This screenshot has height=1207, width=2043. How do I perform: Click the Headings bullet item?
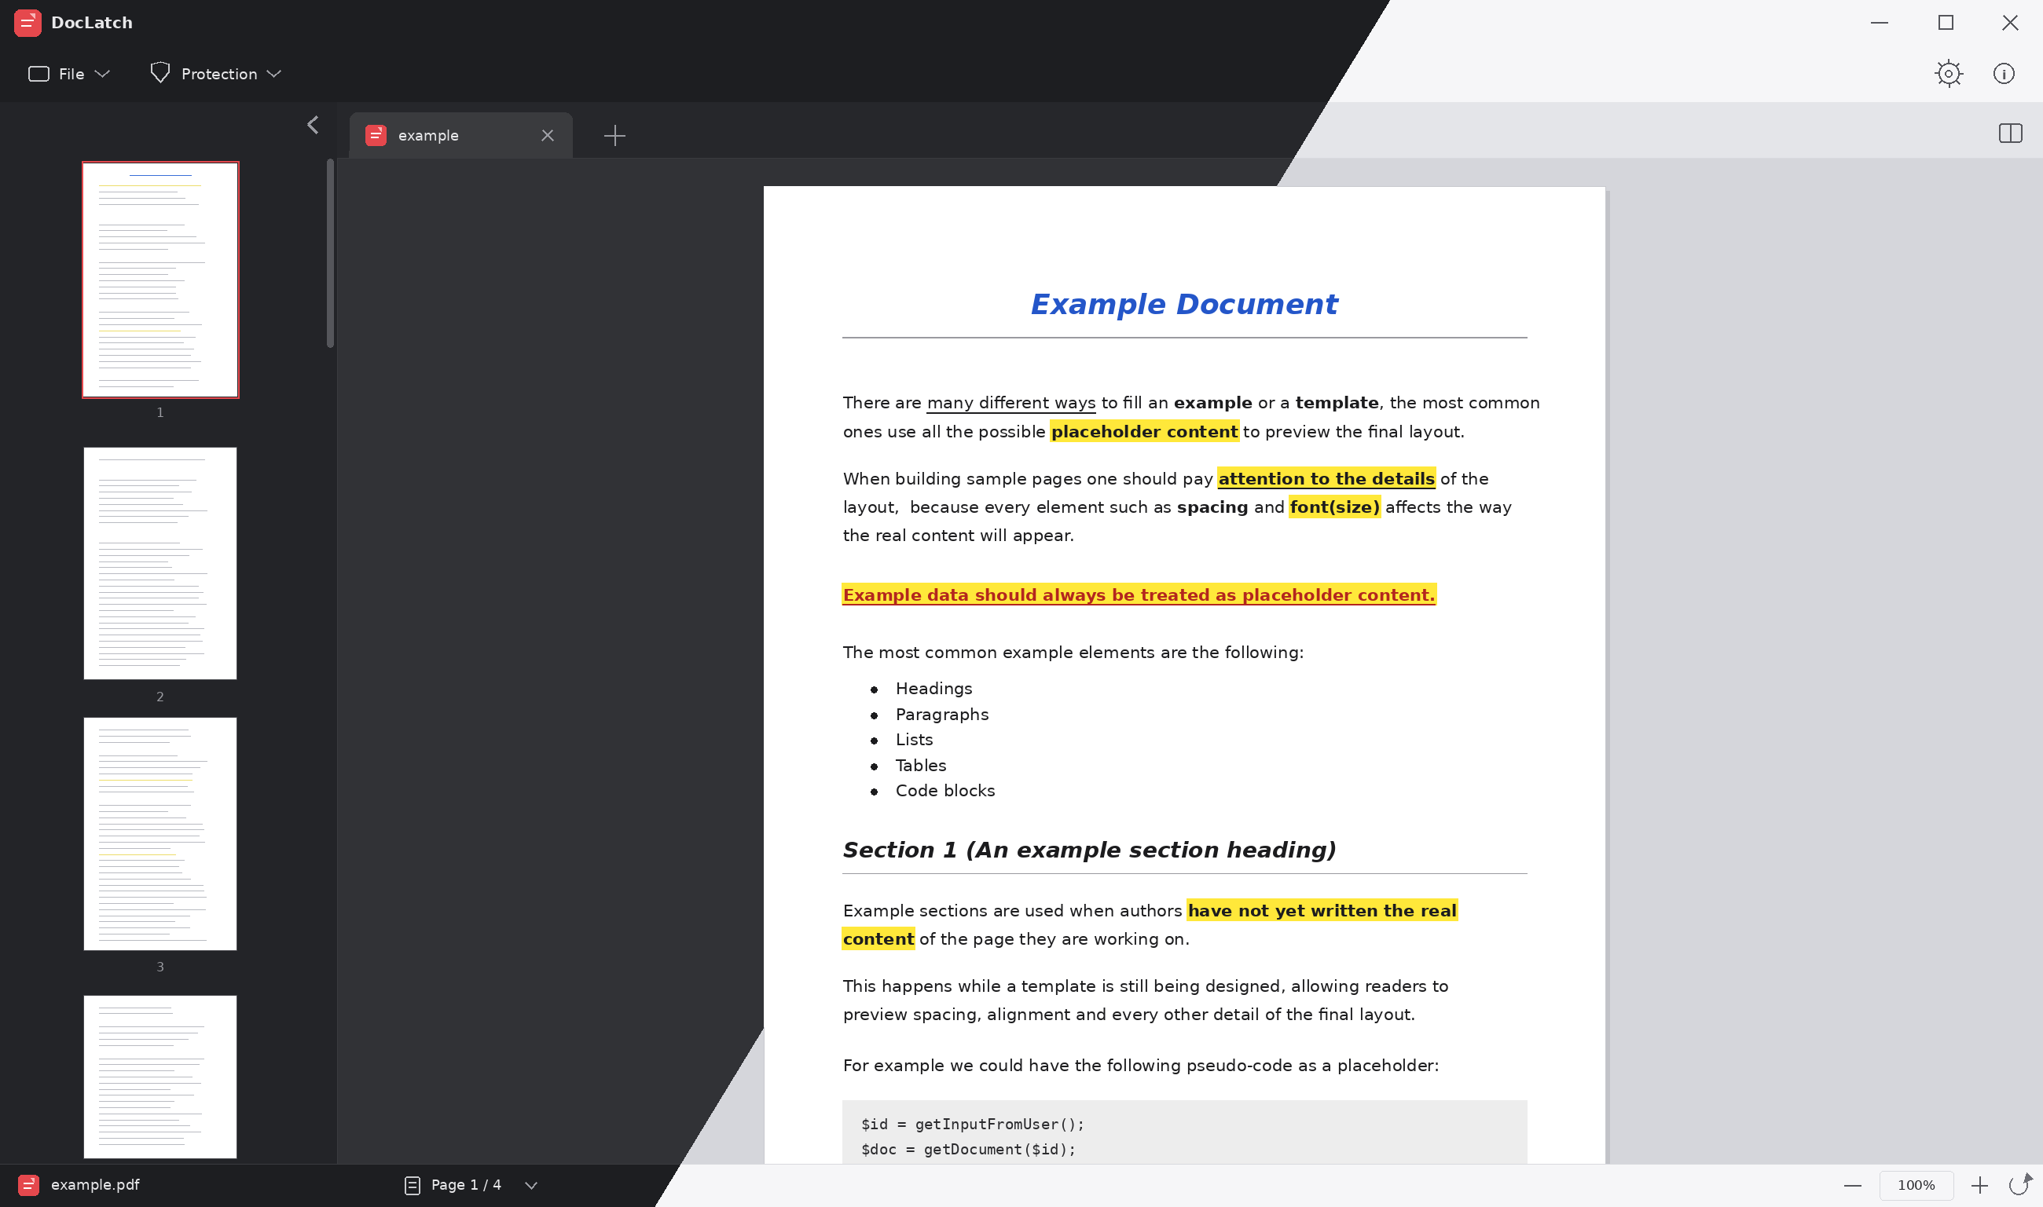(x=934, y=688)
